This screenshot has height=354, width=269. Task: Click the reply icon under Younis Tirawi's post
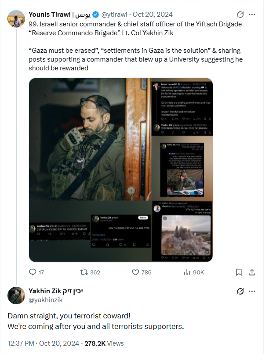pyautogui.click(x=33, y=272)
